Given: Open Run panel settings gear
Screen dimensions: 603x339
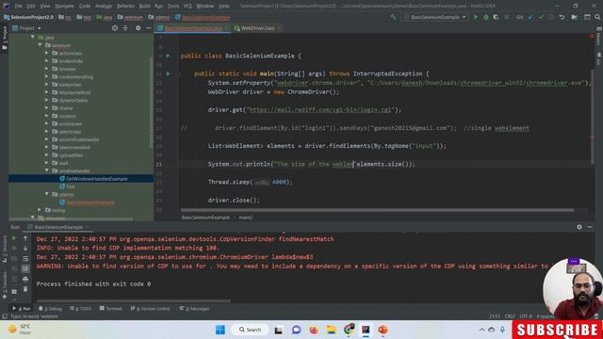Looking at the screenshot, I should pyautogui.click(x=579, y=227).
